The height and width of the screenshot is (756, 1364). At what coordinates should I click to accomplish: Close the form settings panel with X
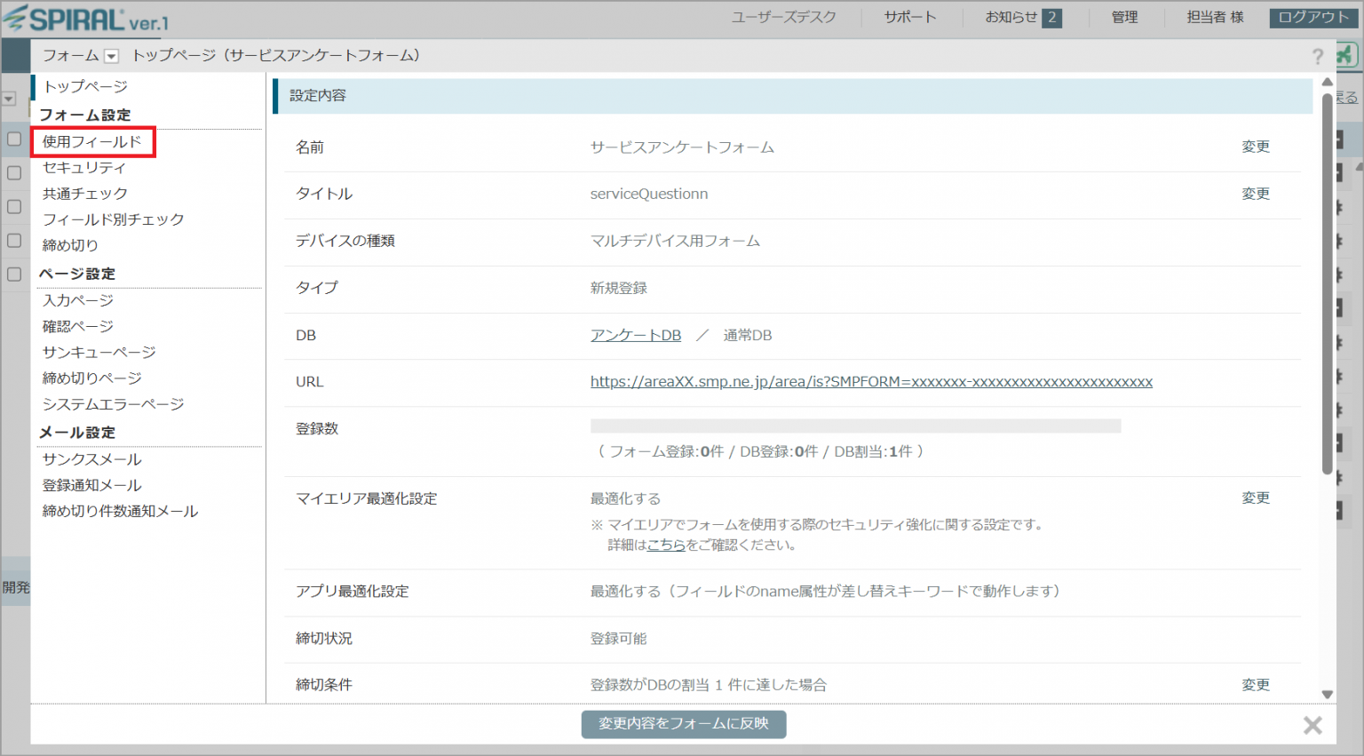[1312, 726]
